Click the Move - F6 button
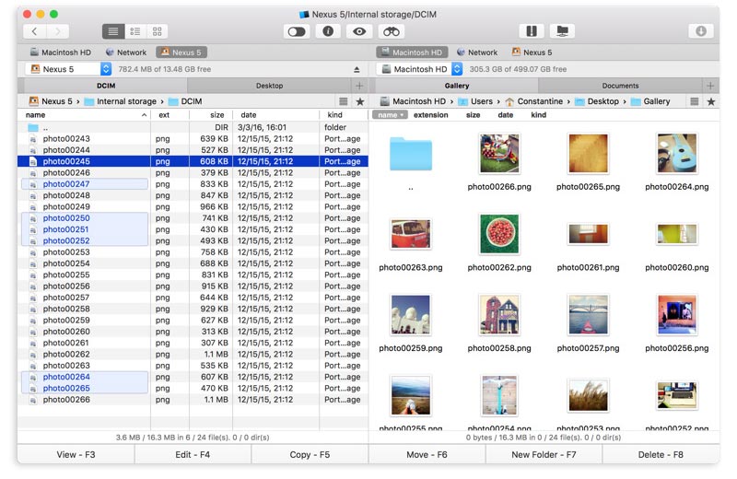This screenshot has width=737, height=479. click(427, 454)
